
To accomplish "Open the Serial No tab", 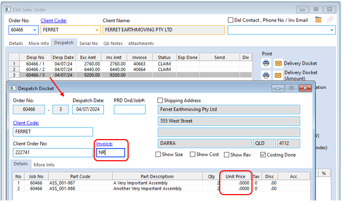I will [x=88, y=43].
